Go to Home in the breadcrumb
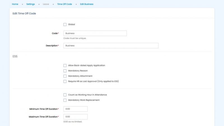Viewport: 224px width, 126px height. pyautogui.click(x=15, y=4)
